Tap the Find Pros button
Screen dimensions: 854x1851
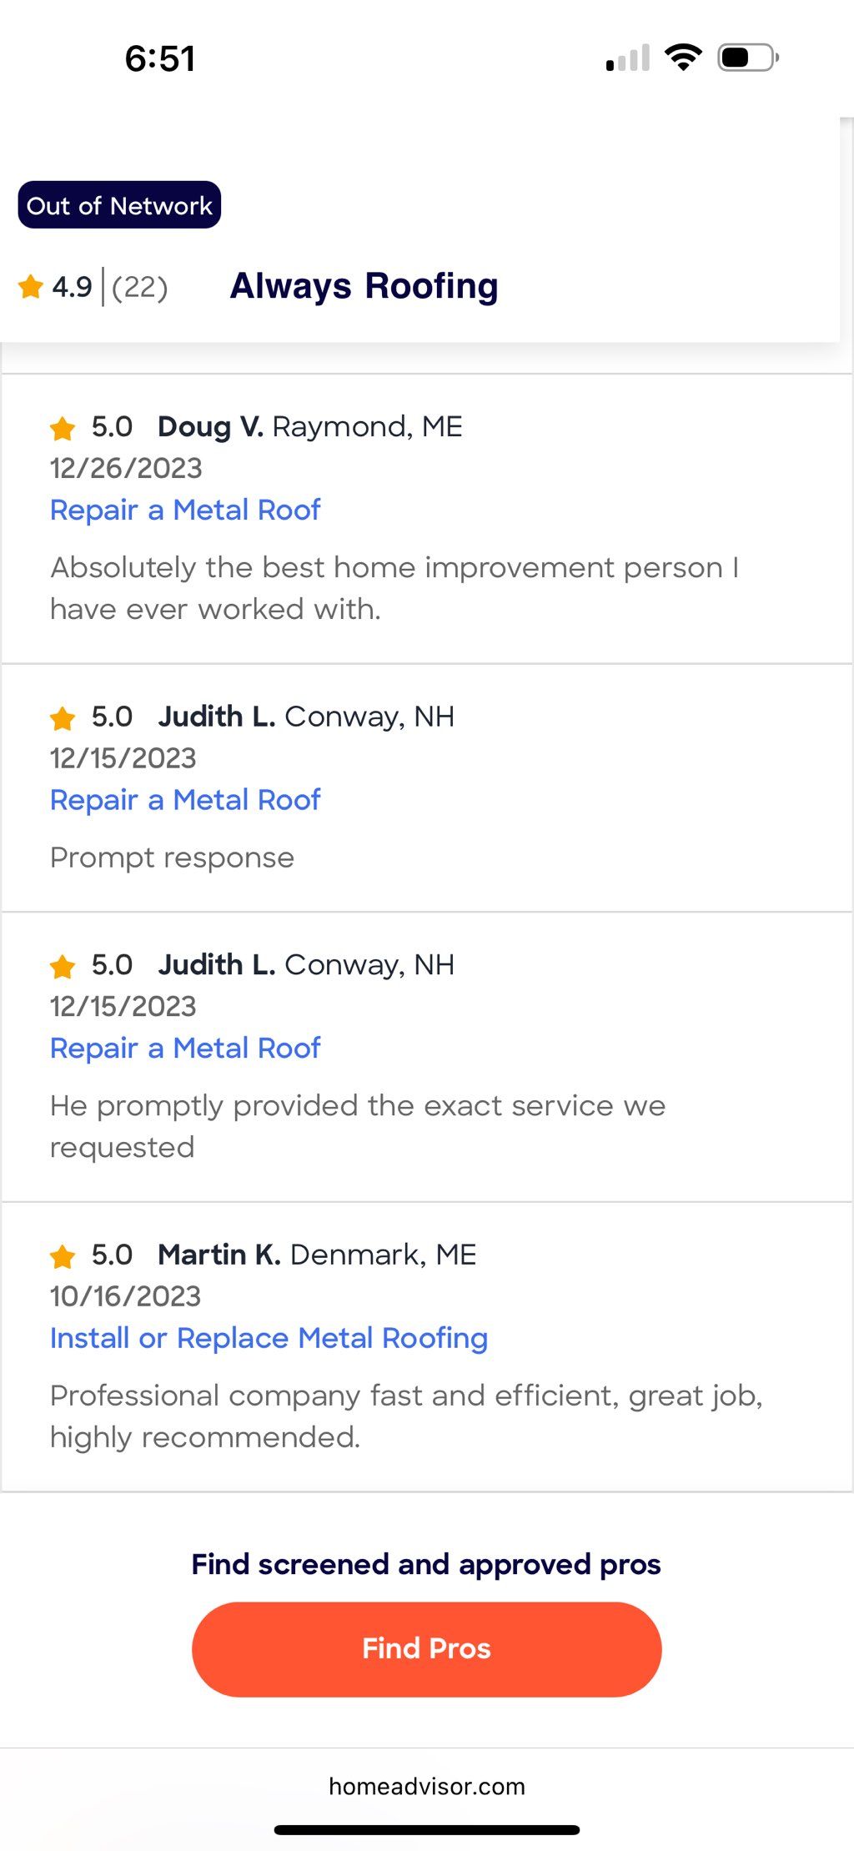point(426,1649)
